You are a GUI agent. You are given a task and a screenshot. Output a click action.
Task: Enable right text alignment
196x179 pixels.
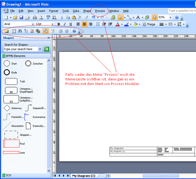click(x=90, y=24)
